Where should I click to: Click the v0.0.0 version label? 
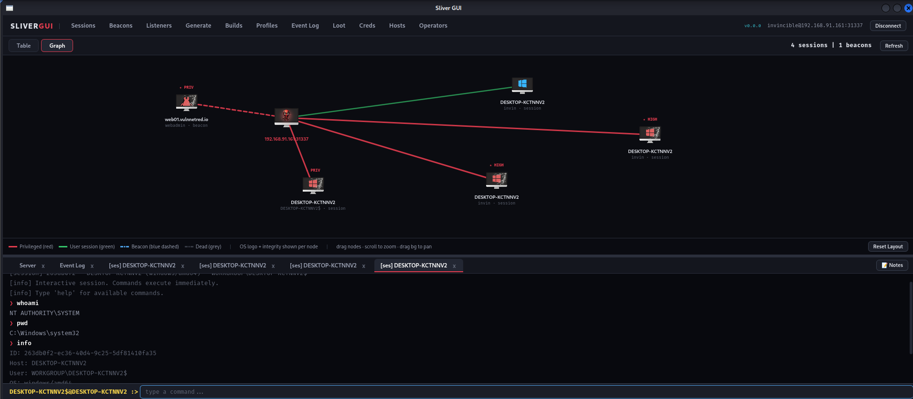click(x=753, y=26)
